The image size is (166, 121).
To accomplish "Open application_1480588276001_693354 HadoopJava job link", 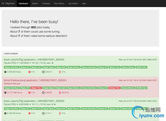I will tap(35, 80).
